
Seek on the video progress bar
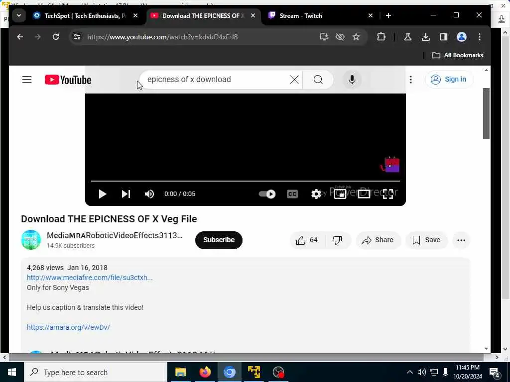coord(245,181)
